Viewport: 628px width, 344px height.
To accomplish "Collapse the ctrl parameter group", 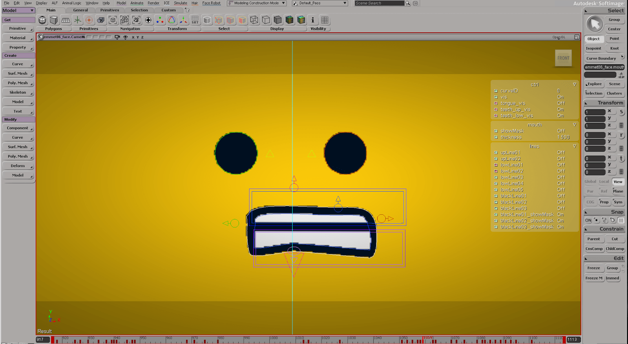I will [575, 85].
